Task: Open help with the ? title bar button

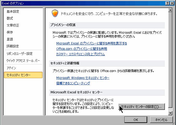Action: 167,3
